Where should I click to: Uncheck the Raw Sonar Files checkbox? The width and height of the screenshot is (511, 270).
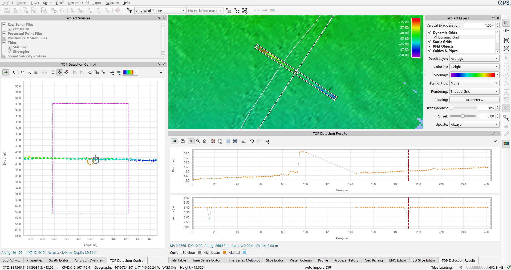pyautogui.click(x=4, y=24)
